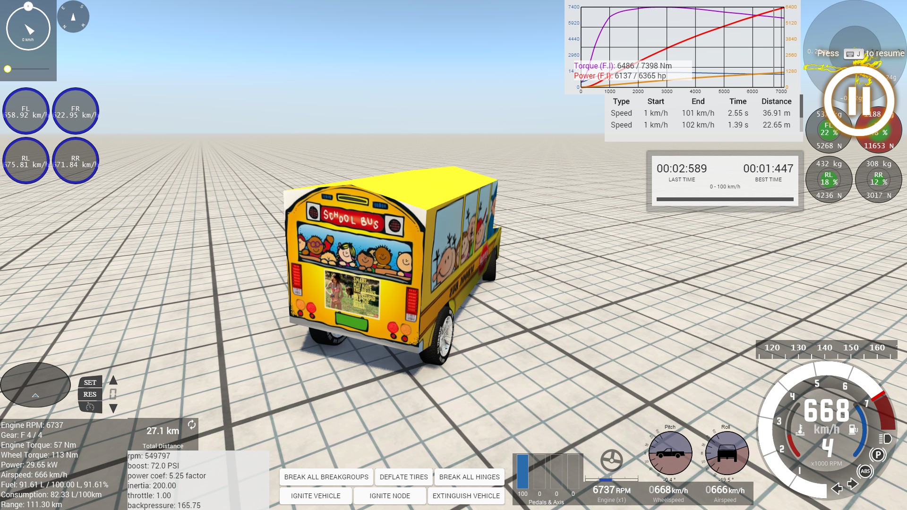Click the engine temperature icon in tachometer
This screenshot has width=907, height=510.
(800, 430)
